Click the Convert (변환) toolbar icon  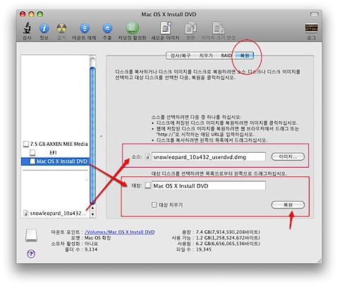(x=190, y=28)
